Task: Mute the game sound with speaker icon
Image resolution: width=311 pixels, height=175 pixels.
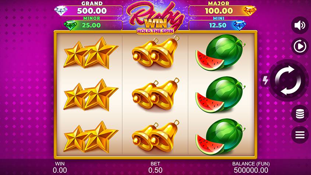Action: [300, 25]
